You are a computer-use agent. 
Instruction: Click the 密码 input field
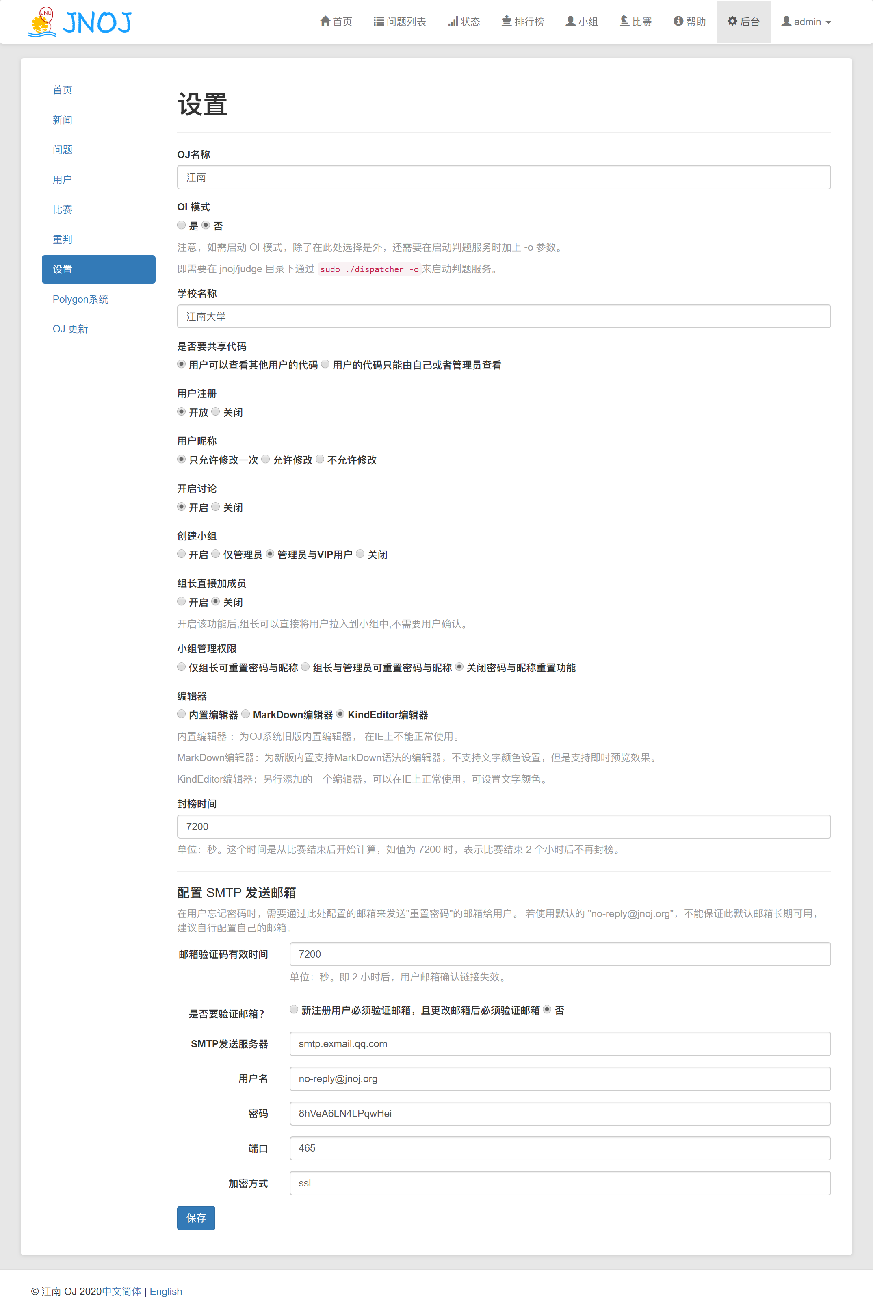(x=560, y=1113)
